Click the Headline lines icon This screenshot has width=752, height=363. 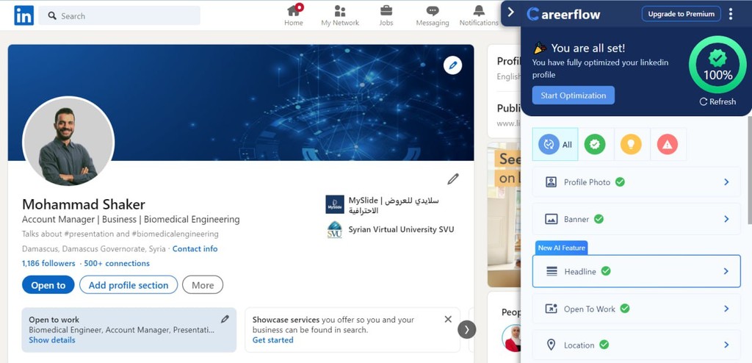coord(552,271)
